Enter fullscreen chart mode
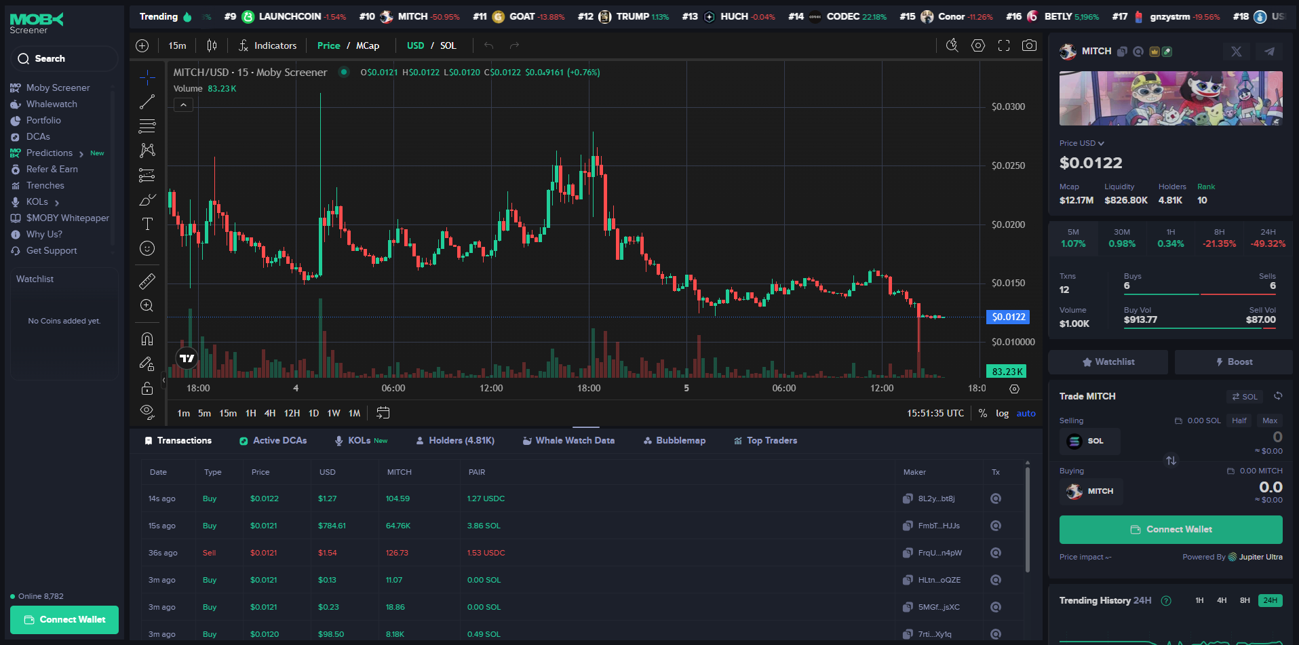 coord(1004,45)
